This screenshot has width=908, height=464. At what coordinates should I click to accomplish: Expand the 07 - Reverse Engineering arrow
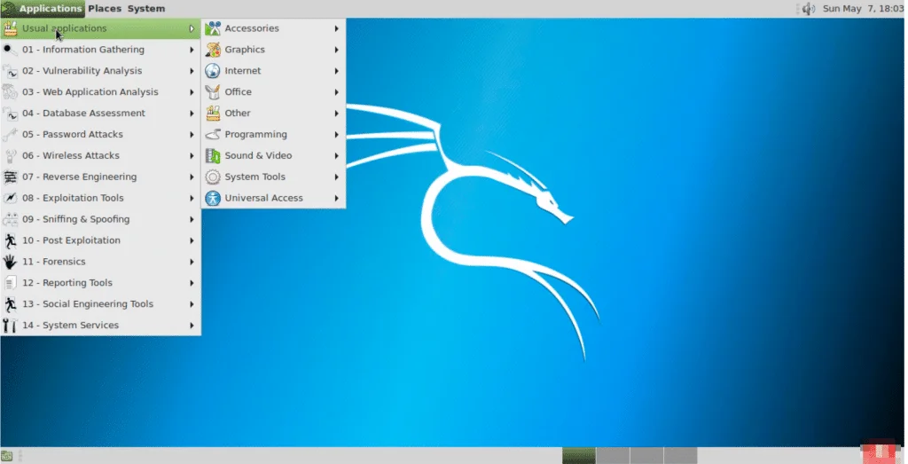(x=192, y=177)
